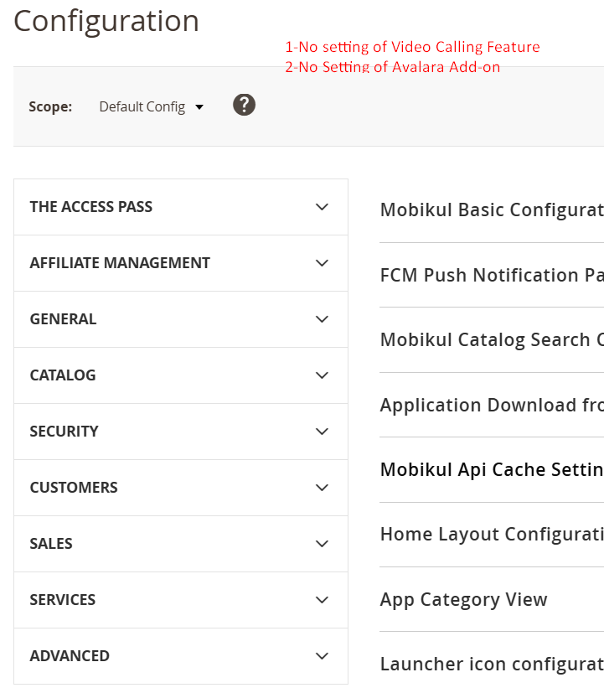
Task: Click chevron beside Affiliate Management
Action: 322,263
